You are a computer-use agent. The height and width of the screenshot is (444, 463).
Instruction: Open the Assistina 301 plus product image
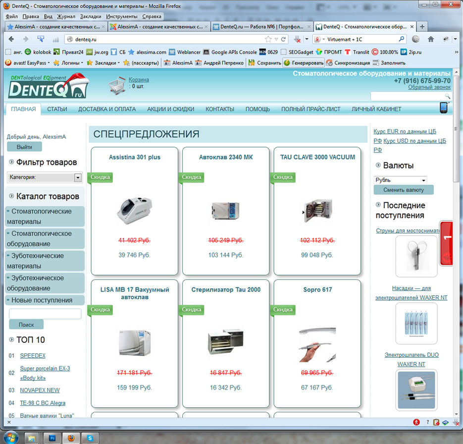pos(135,210)
